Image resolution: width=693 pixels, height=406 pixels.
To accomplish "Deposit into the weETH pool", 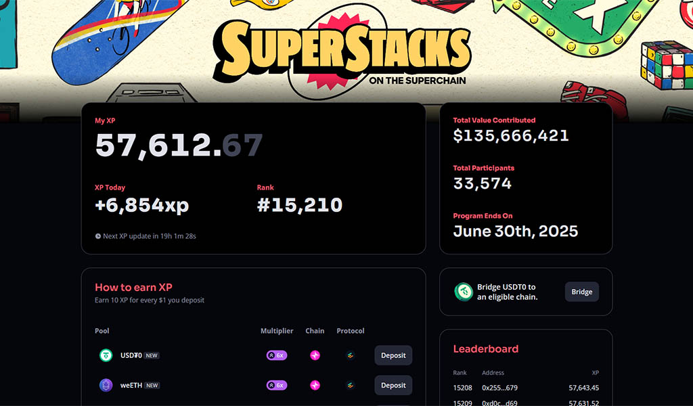I will 393,385.
